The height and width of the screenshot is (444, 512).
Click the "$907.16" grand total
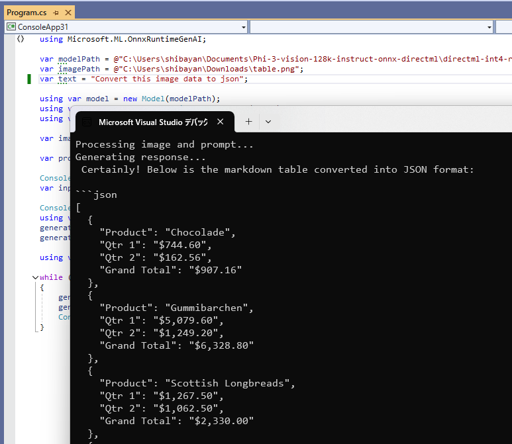(215, 270)
